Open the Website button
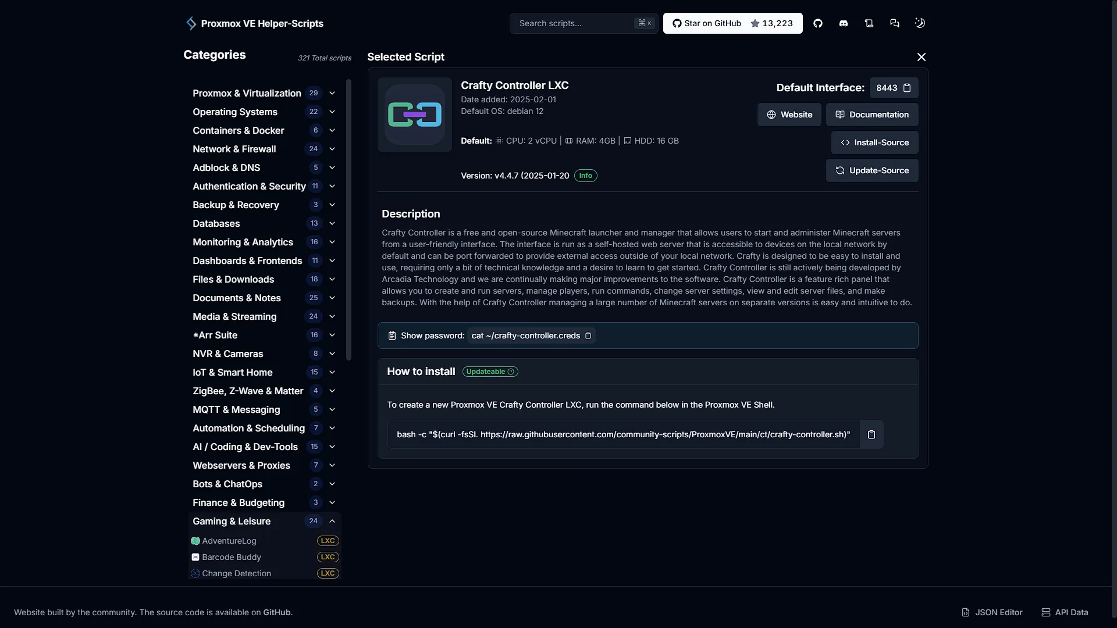Viewport: 1117px width, 628px height. (789, 115)
